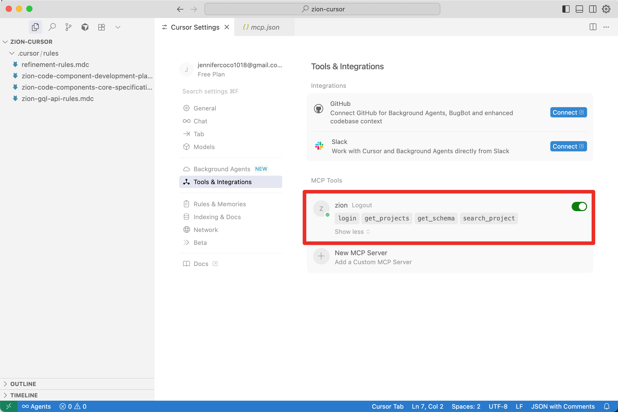
Task: Close the Cursor Settings tab
Action: tap(227, 27)
